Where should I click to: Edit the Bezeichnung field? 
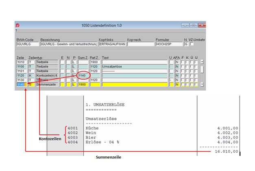tap(69, 44)
